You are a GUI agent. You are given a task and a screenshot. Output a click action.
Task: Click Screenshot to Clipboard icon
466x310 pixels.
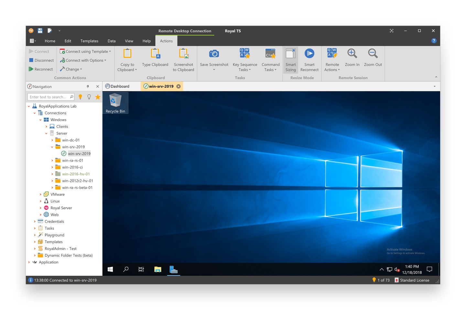click(x=183, y=54)
